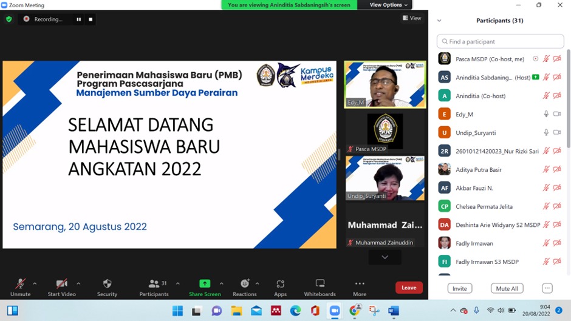Open the Reactions emoji panel
Image resolution: width=571 pixels, height=321 pixels.
pos(245,283)
